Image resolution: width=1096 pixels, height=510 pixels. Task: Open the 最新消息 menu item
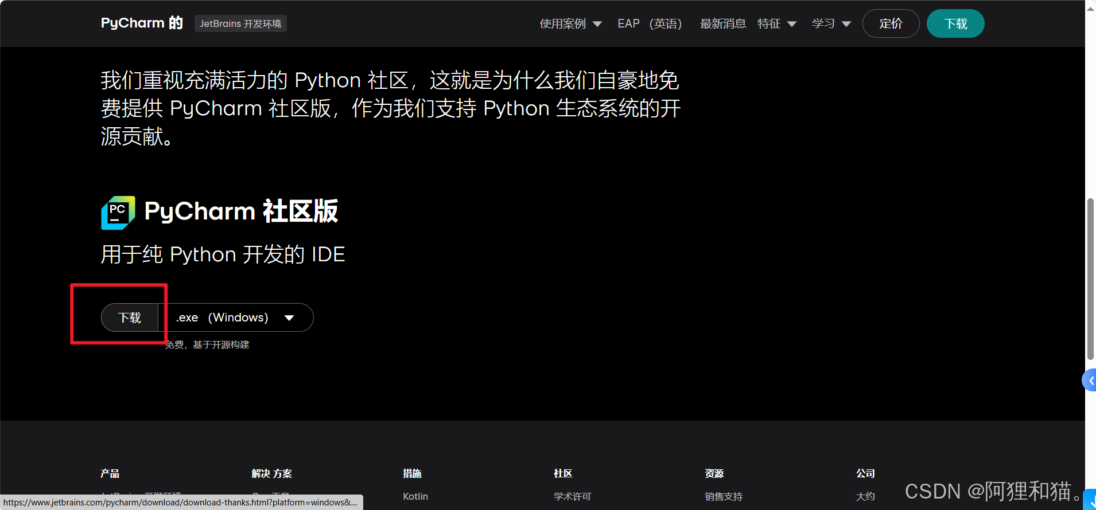pyautogui.click(x=722, y=23)
